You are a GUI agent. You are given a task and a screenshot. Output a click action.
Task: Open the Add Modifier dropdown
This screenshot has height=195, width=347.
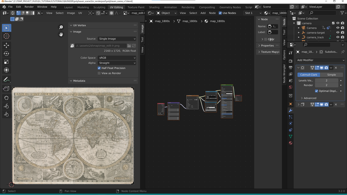320,60
